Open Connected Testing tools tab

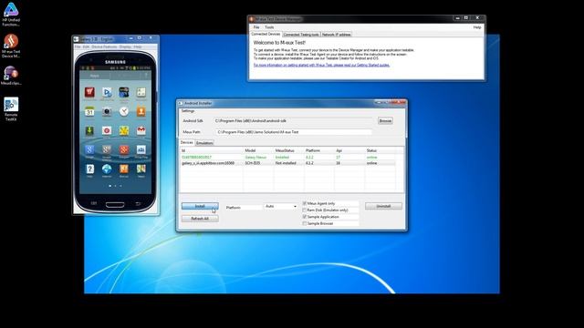(301, 35)
